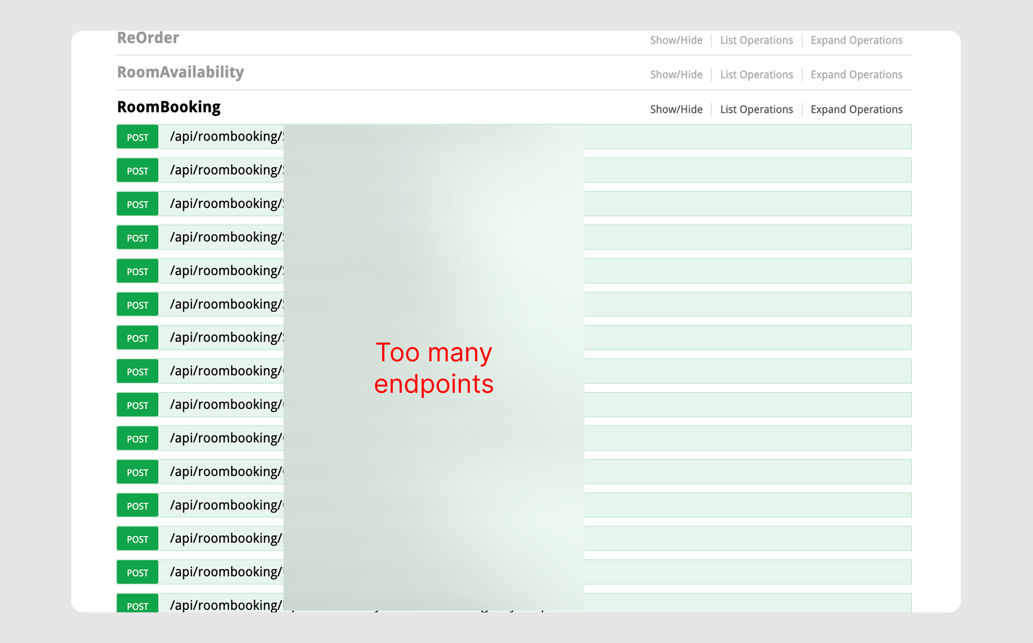
Task: Collapse the RoomBooking section heading
Action: click(x=168, y=107)
